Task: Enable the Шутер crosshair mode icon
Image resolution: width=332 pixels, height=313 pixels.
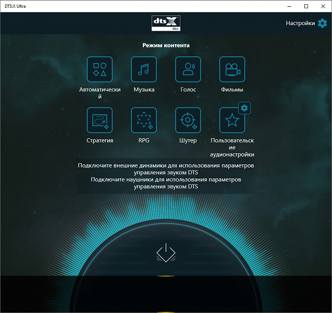Action: coord(188,120)
